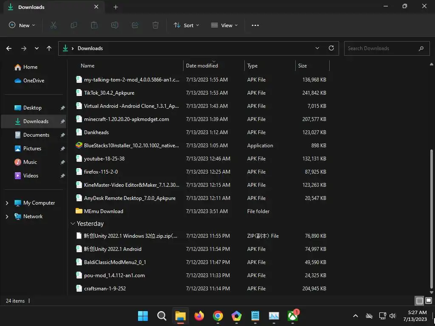Launch Firefox from the taskbar
The width and height of the screenshot is (435, 326).
coord(199,316)
